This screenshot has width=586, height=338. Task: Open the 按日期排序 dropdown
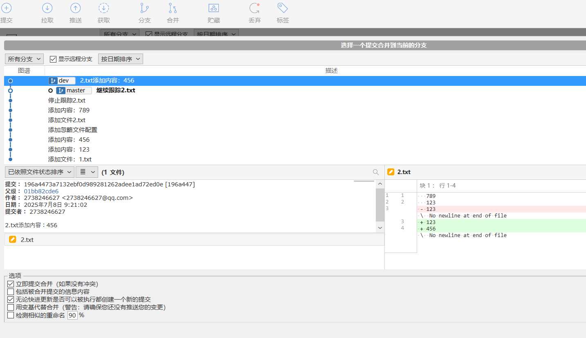click(121, 59)
